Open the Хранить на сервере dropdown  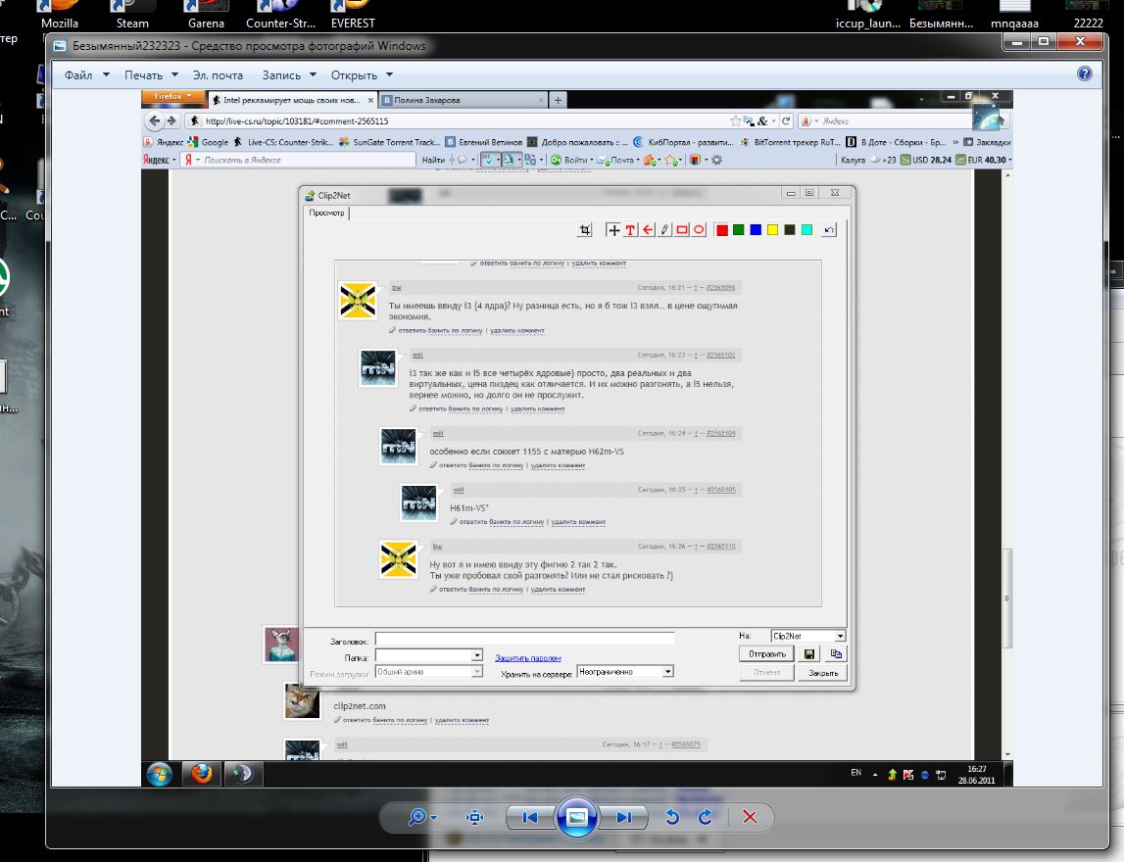tap(625, 672)
